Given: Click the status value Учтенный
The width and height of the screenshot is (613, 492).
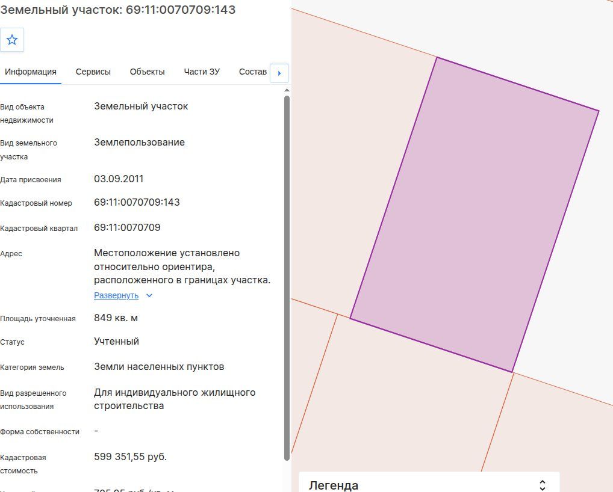Looking at the screenshot, I should tap(116, 341).
